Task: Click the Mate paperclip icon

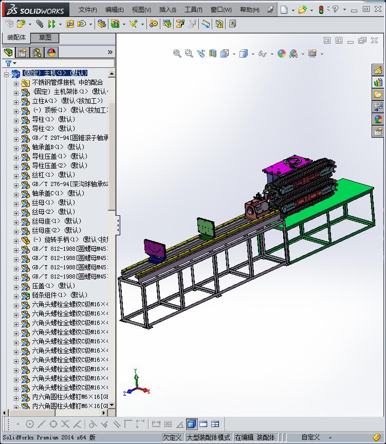Action: point(40,24)
